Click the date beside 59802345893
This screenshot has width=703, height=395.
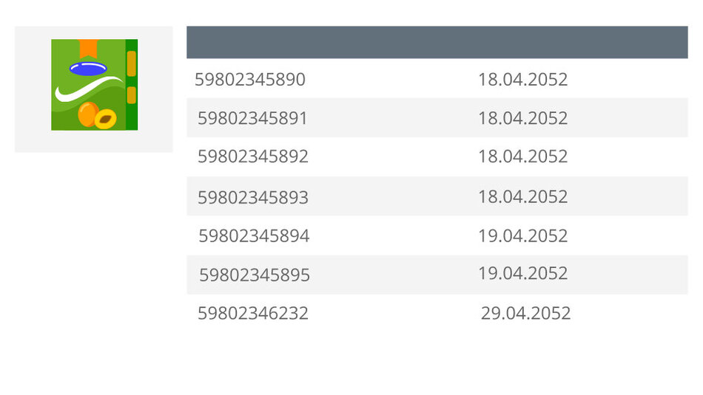[522, 197]
